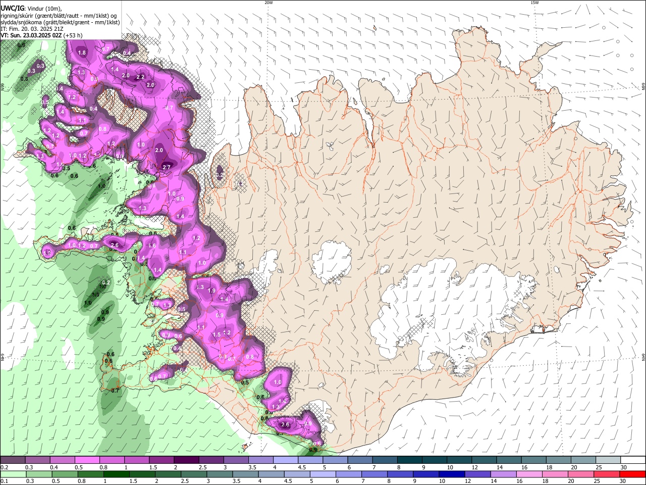Pick pale green lower swatch between 0.1 and 0.3
The height and width of the screenshot is (485, 646).
pos(13,474)
